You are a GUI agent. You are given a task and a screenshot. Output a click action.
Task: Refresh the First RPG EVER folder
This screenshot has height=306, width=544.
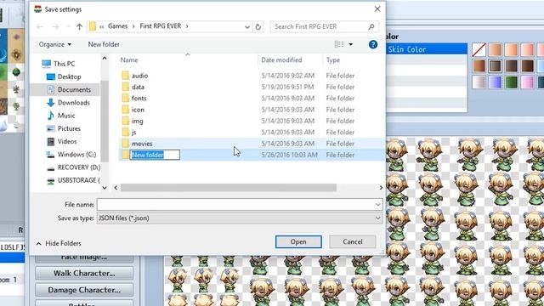pyautogui.click(x=258, y=26)
